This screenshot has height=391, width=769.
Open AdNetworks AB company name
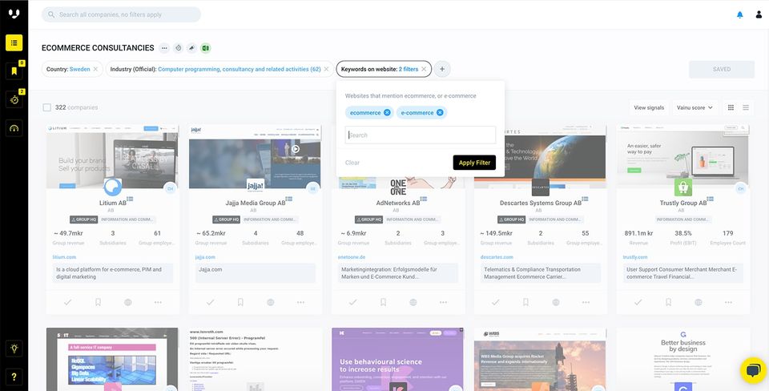coord(398,203)
